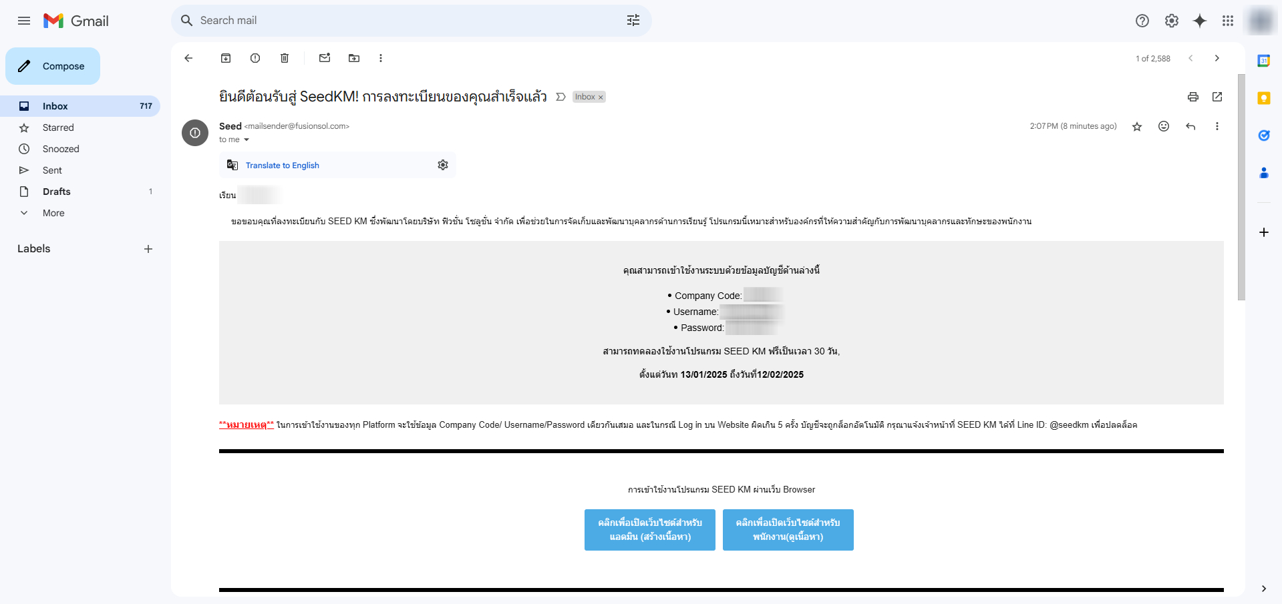1282x604 pixels.
Task: Report the email as spam
Action: click(255, 58)
